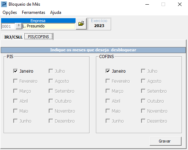Select the PIS/COFINS tab
The width and height of the screenshot is (188, 150).
point(38,36)
